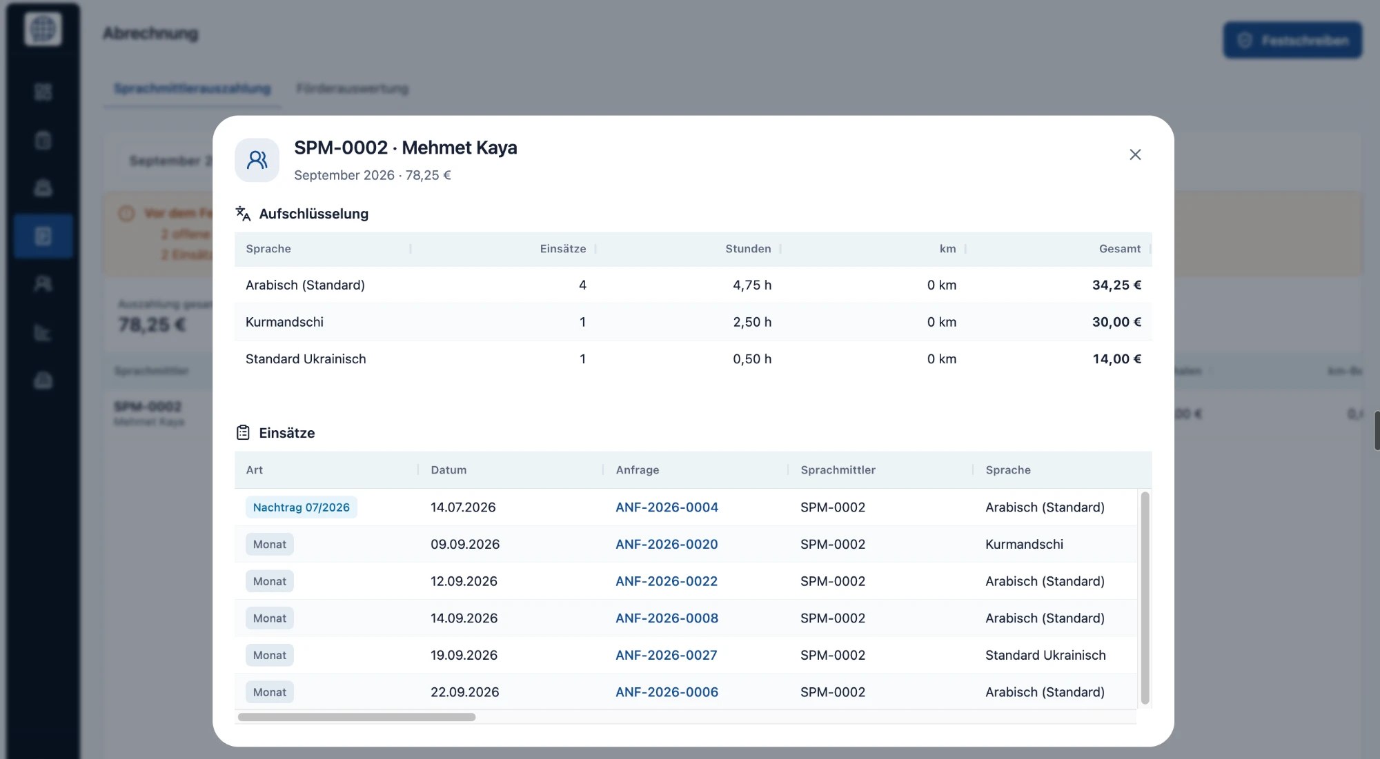Click the translate icon beside Aufschlüsselung
The image size is (1380, 759).
pos(243,214)
